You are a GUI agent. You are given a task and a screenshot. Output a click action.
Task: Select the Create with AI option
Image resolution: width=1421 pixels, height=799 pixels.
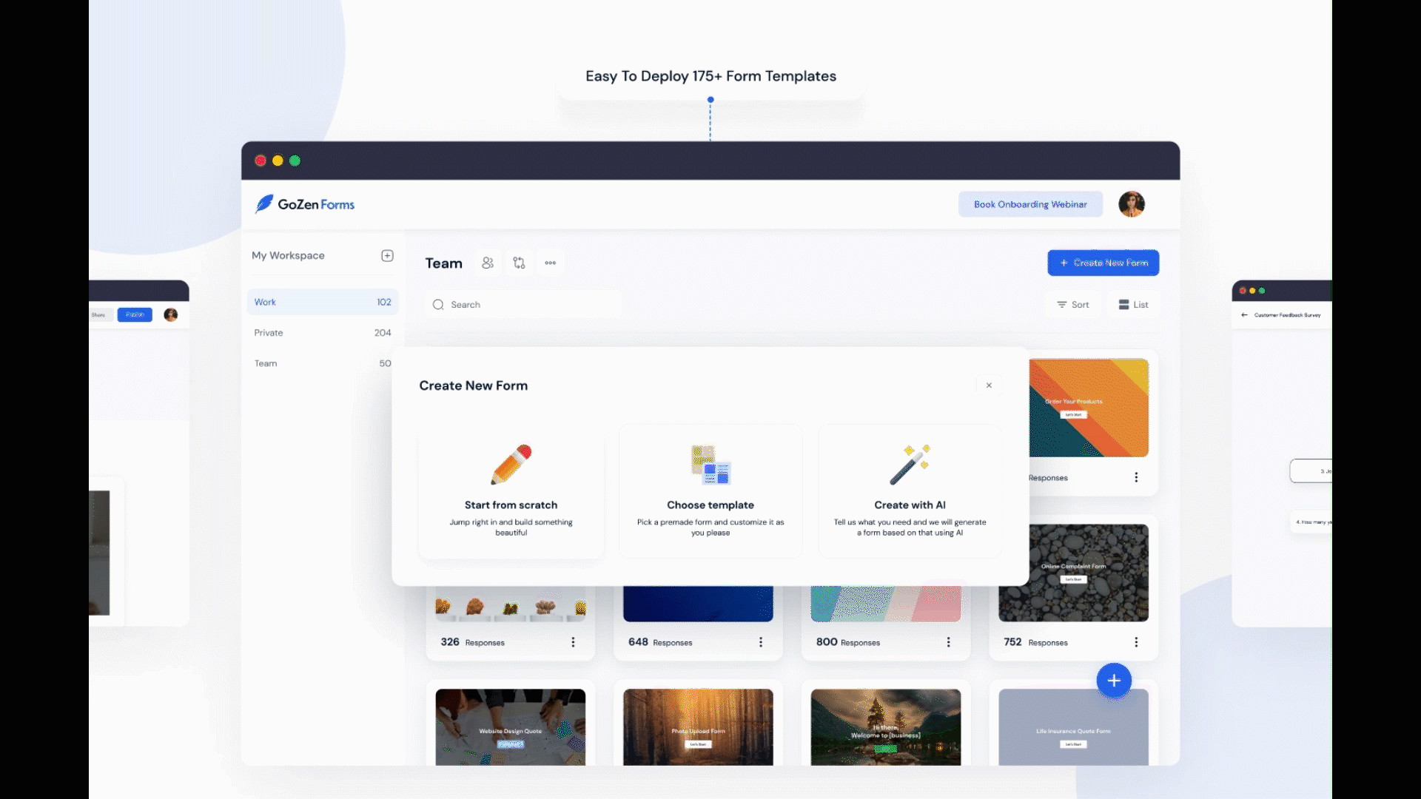point(910,491)
